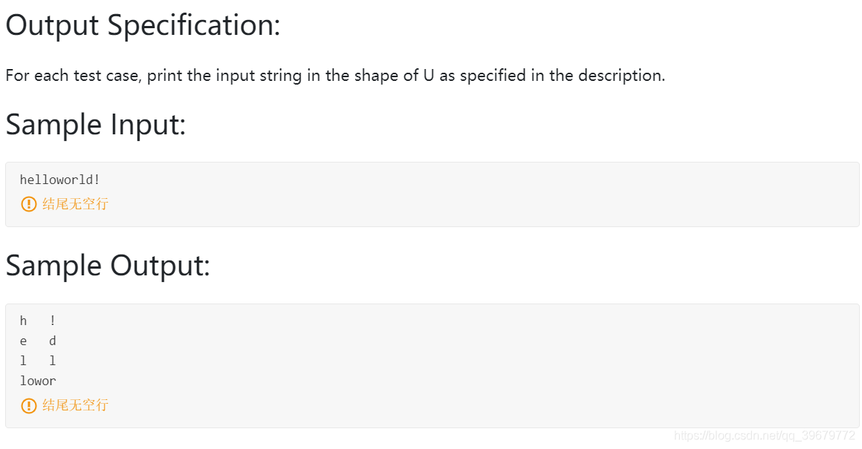Screen dimensions: 862x449
Task: Click the exclamation mark in sample output's first line
Action: (x=53, y=321)
